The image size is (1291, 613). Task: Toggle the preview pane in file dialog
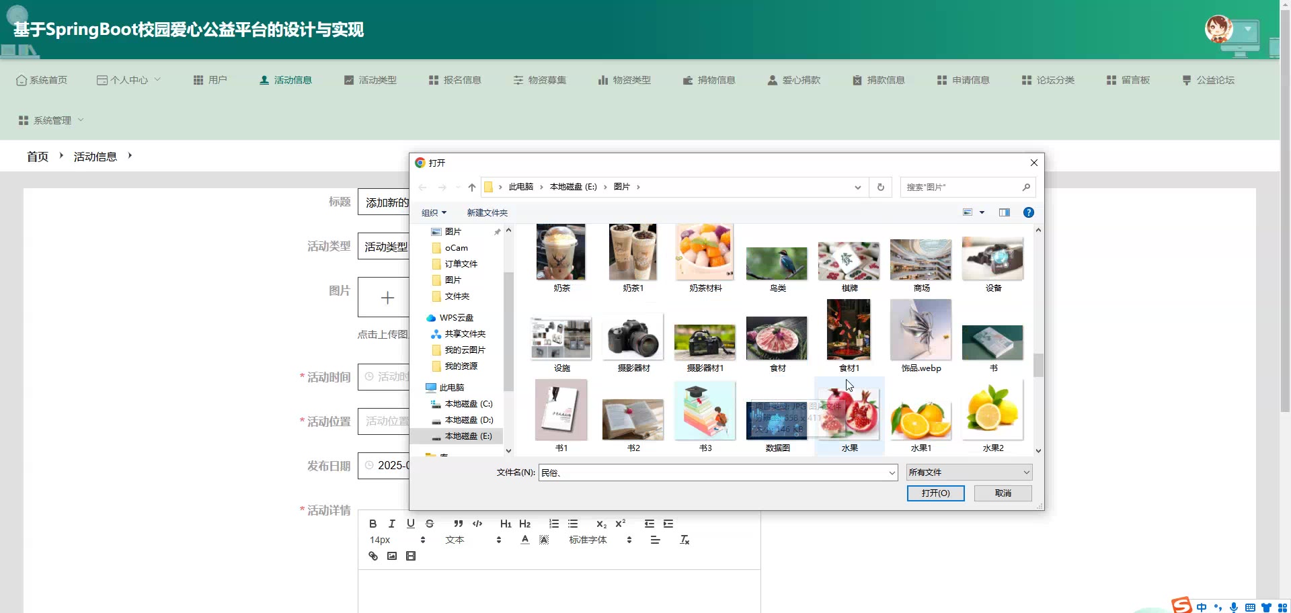pos(1004,212)
